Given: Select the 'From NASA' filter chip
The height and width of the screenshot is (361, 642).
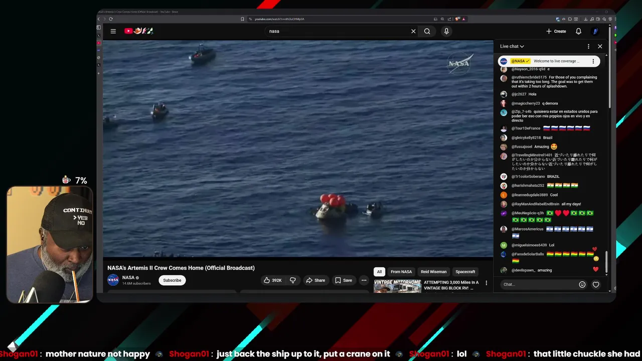Looking at the screenshot, I should coord(401,272).
